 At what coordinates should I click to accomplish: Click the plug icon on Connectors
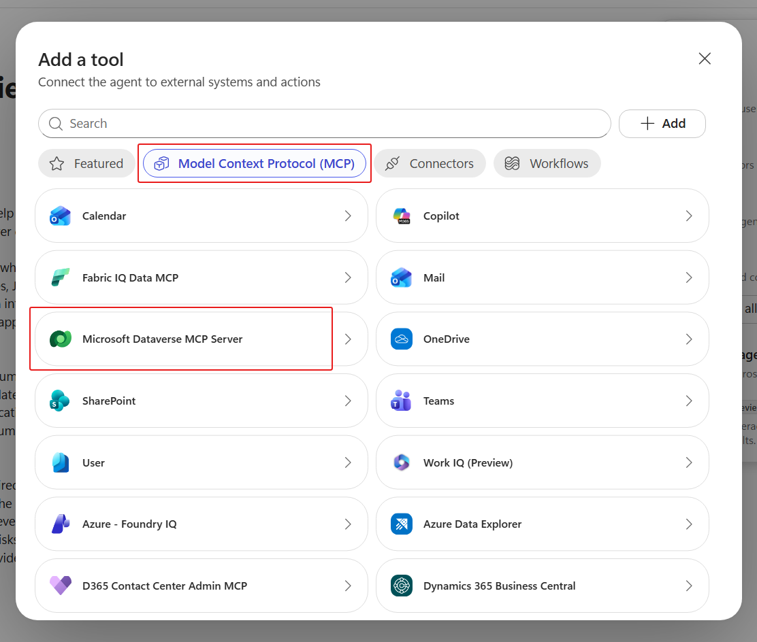393,163
